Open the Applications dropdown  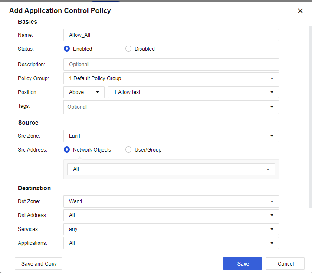click(171, 243)
